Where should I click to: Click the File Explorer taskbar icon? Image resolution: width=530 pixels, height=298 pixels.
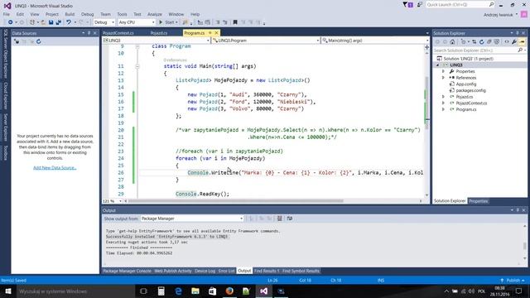click(x=195, y=291)
